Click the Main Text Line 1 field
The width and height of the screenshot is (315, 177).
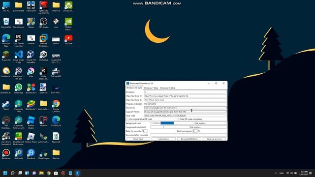tap(186, 96)
